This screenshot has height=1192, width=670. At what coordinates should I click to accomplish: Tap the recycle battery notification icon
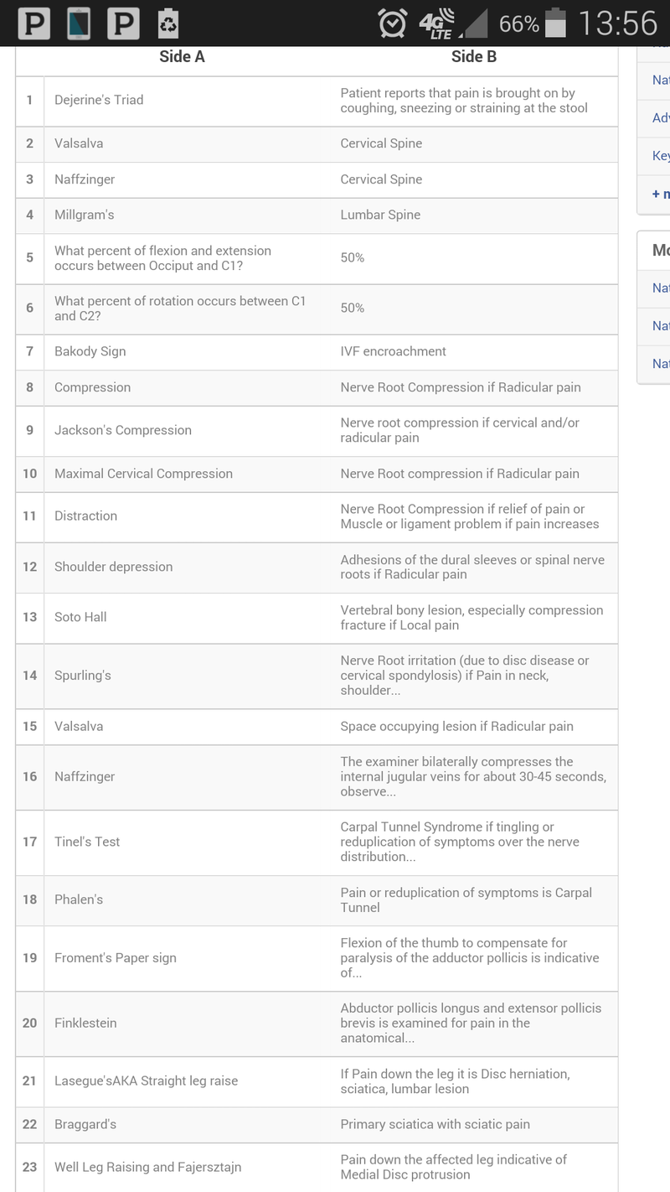(168, 23)
